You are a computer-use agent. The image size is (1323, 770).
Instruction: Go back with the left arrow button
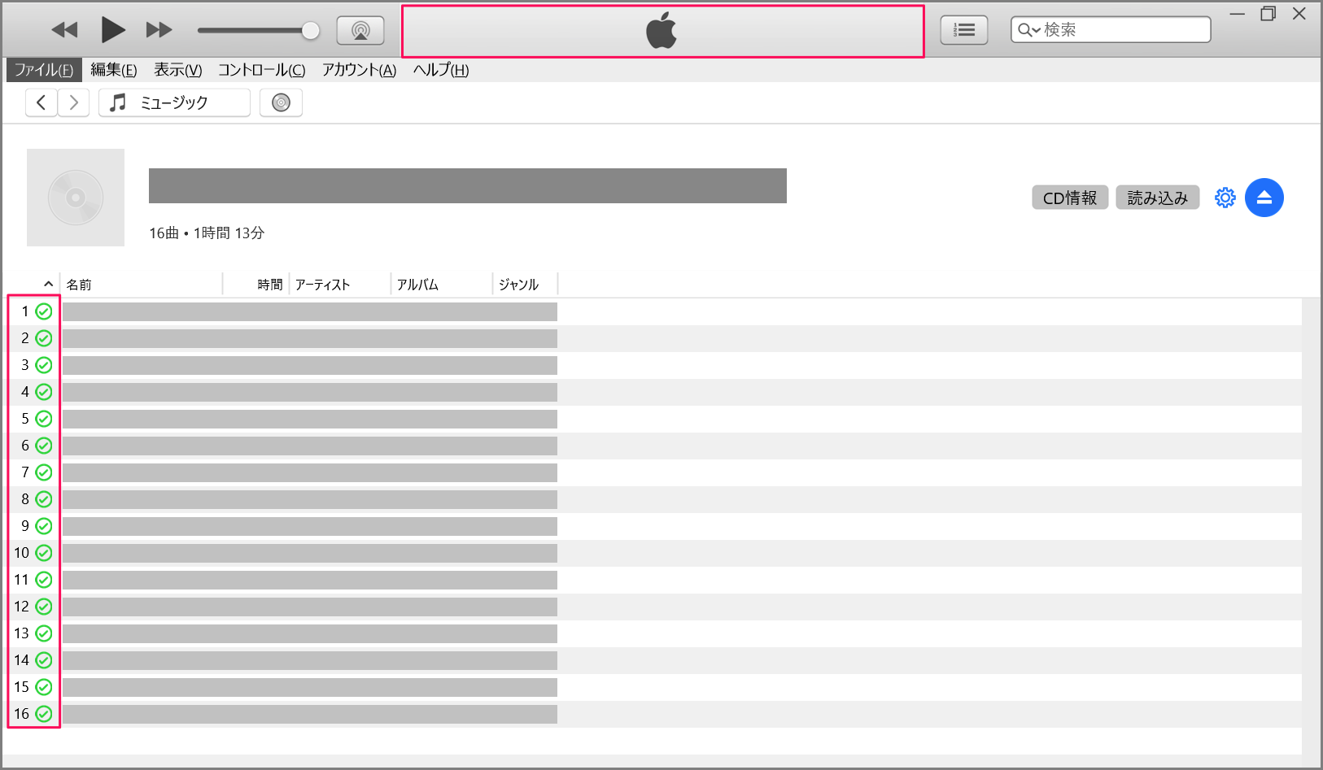[x=41, y=102]
